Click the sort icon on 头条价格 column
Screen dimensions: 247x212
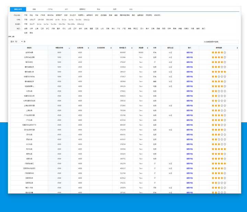88,48
